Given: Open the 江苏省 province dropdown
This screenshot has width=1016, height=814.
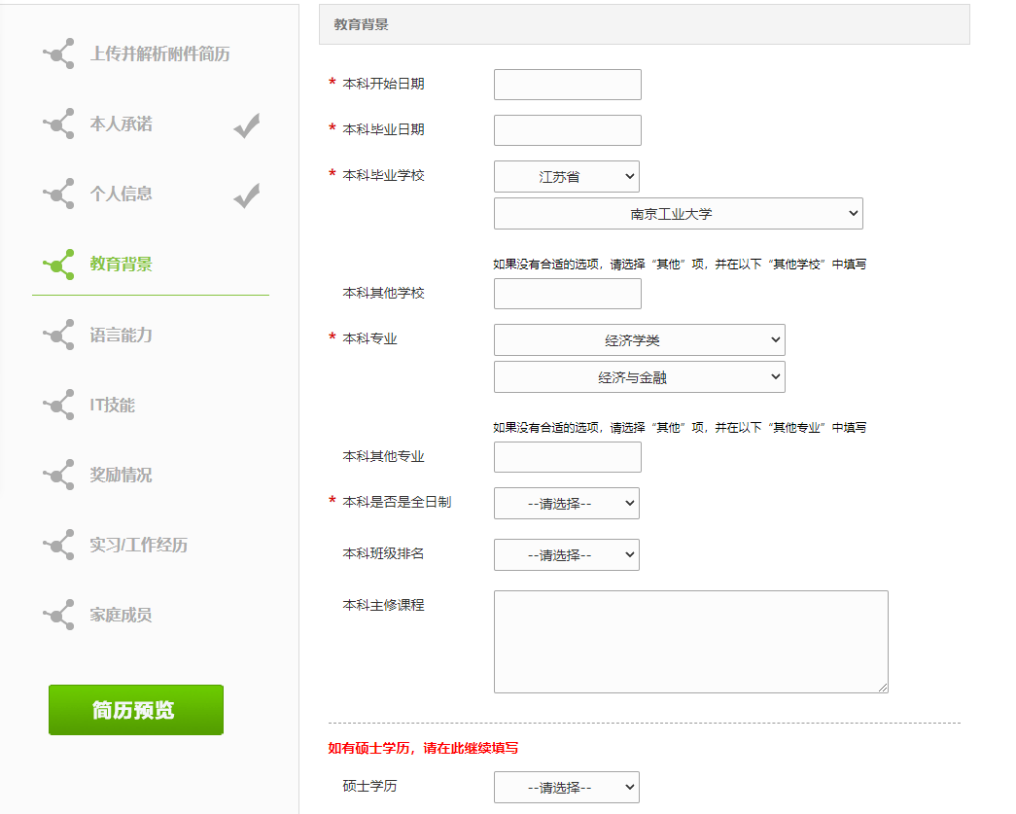Looking at the screenshot, I should click(567, 177).
